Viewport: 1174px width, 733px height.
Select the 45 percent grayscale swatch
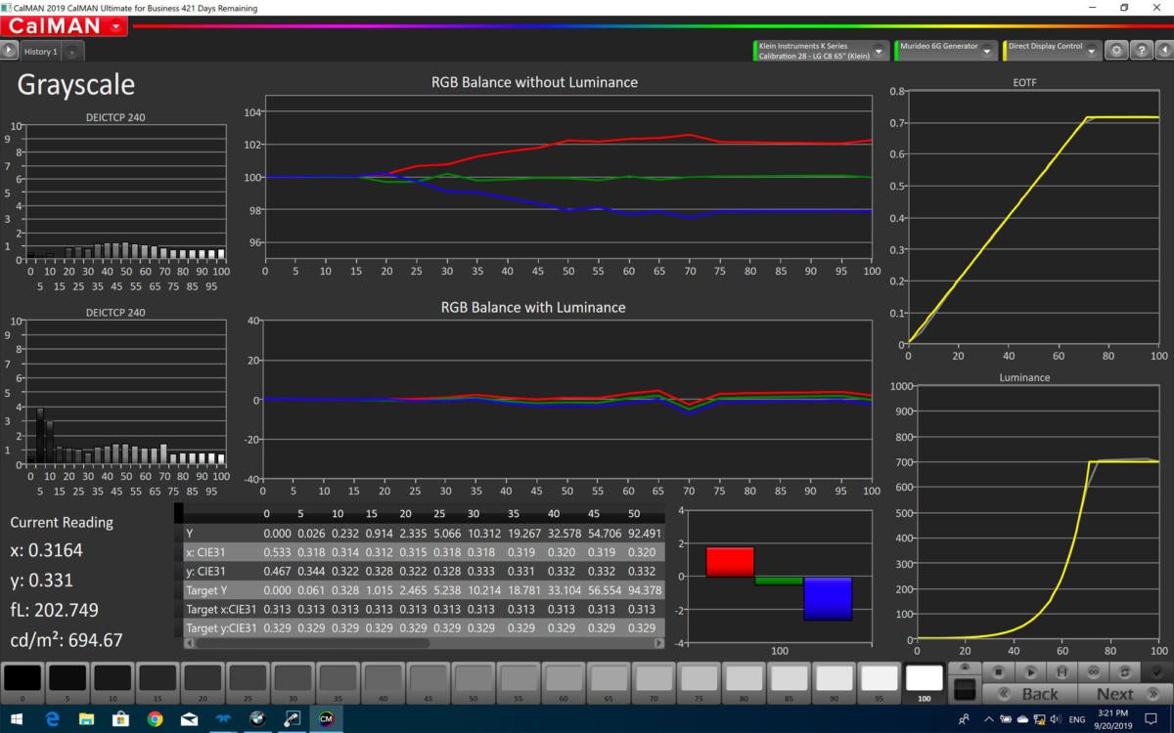coord(428,682)
